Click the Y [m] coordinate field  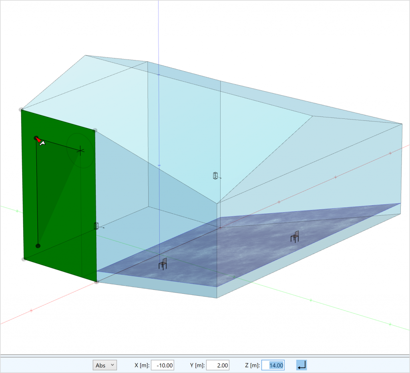218,365
